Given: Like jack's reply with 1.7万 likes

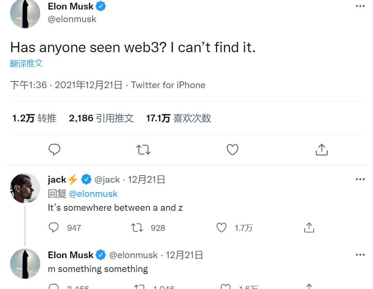Looking at the screenshot, I should [x=222, y=227].
